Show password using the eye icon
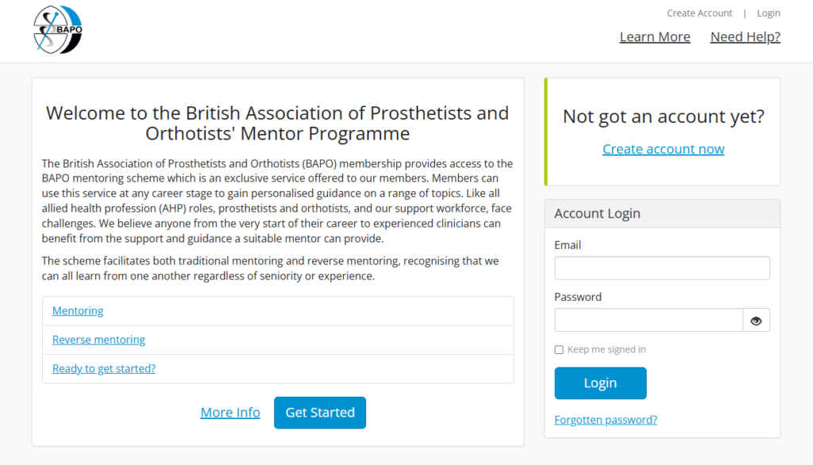This screenshot has height=465, width=813. 756,321
